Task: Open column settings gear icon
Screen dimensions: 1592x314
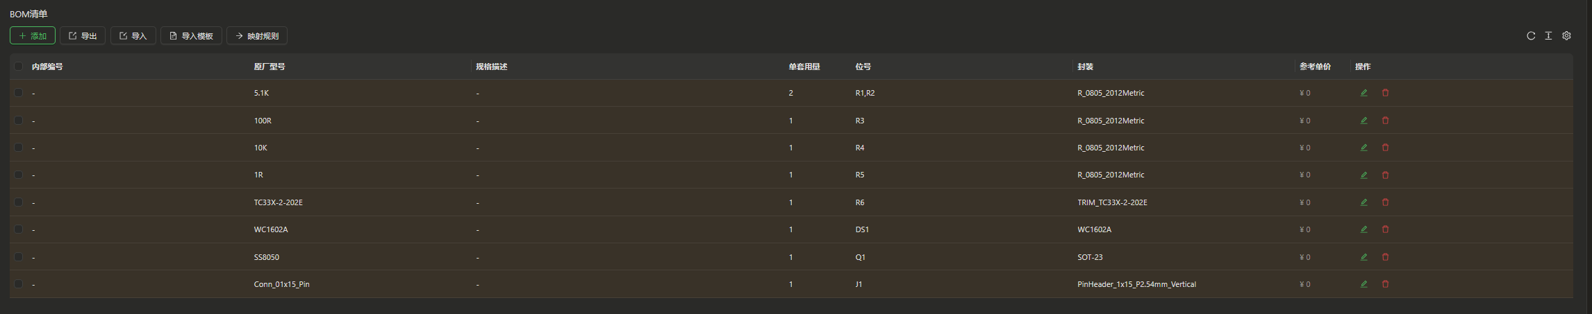Action: click(x=1566, y=36)
